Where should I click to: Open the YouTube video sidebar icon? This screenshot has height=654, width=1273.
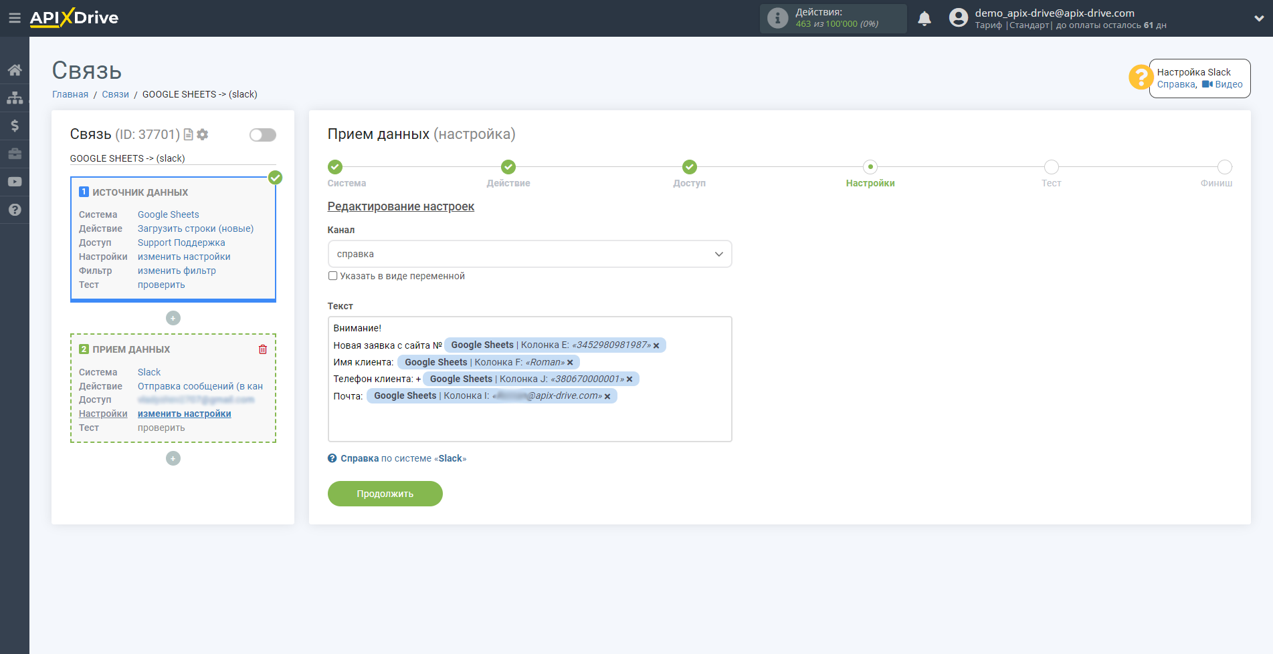pyautogui.click(x=15, y=182)
